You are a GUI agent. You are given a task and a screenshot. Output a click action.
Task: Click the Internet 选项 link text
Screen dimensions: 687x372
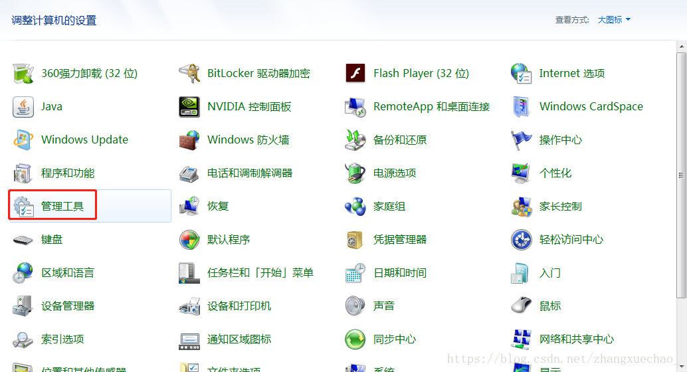(572, 73)
